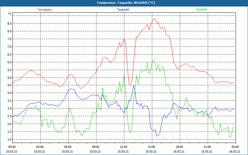Click the "15.03.21" date under 18:00

(179, 151)
